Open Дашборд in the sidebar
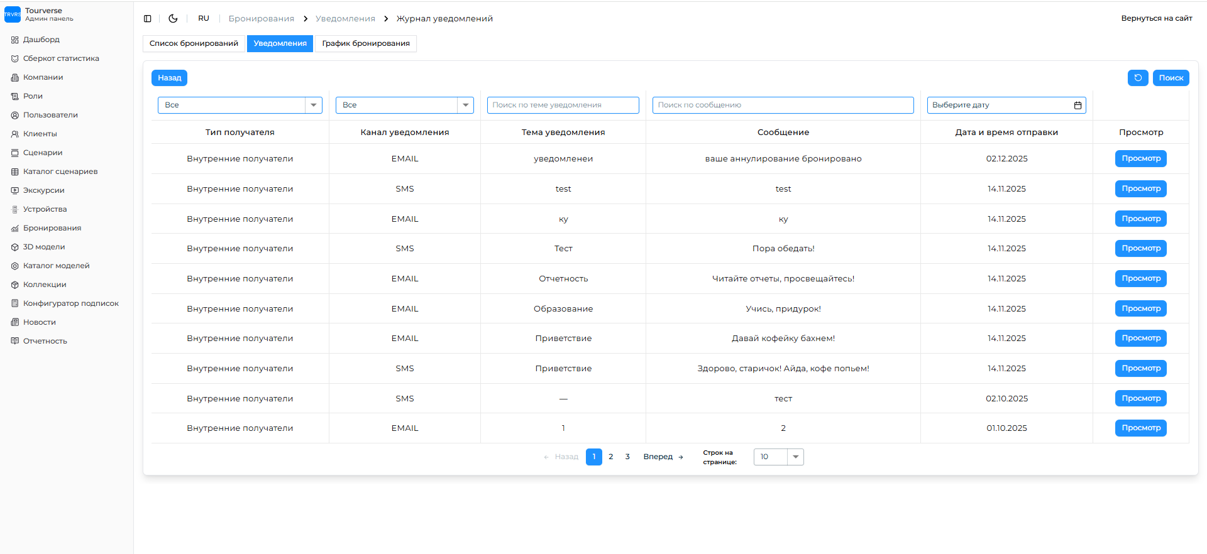The image size is (1207, 554). pyautogui.click(x=41, y=40)
